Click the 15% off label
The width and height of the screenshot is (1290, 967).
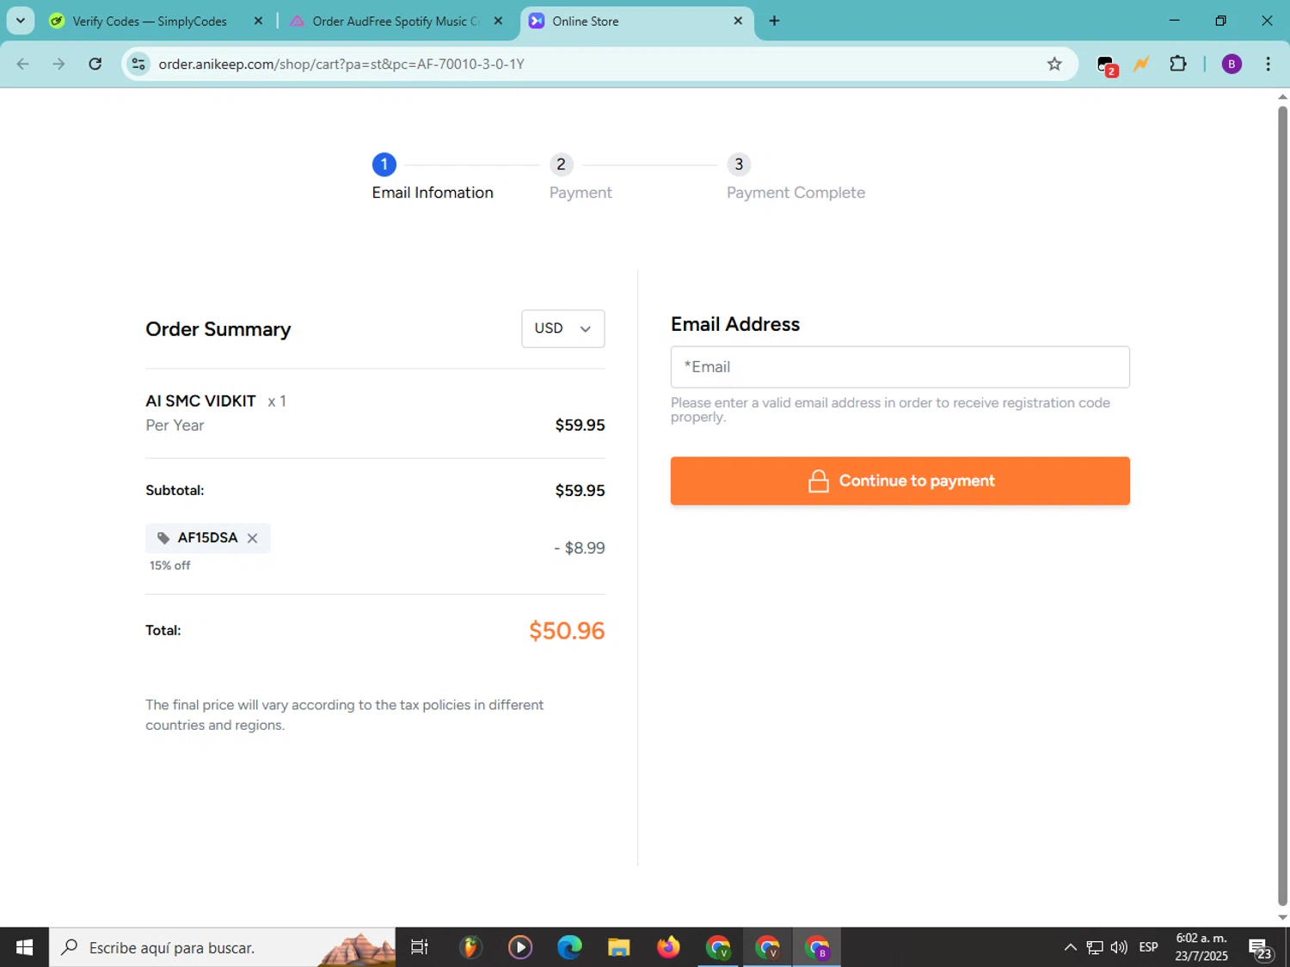coord(170,566)
